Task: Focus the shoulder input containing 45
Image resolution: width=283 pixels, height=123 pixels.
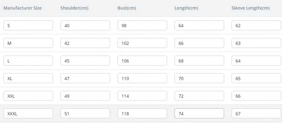Action: click(85, 61)
